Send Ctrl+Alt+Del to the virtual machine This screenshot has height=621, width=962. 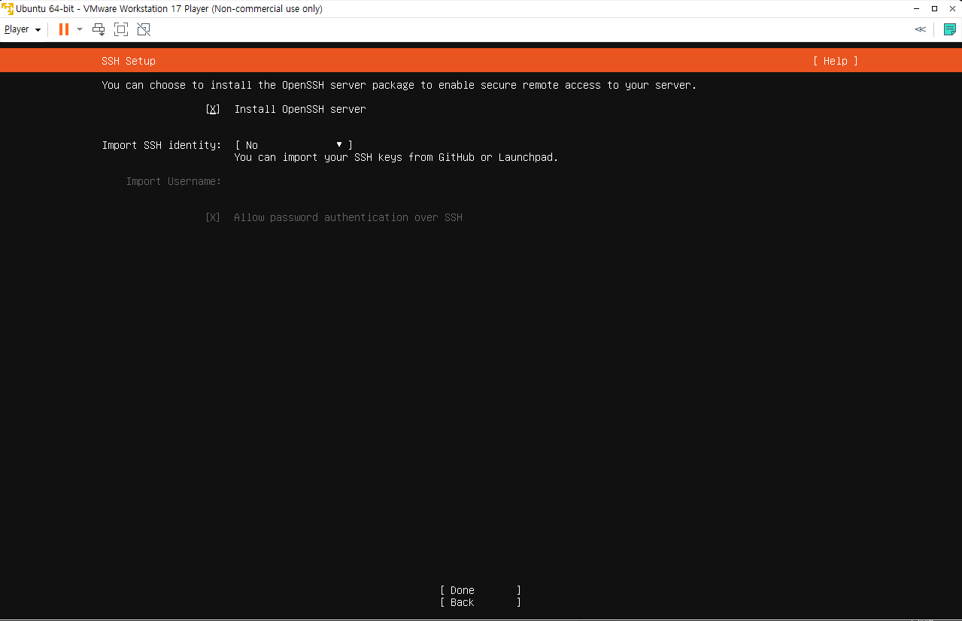pos(99,29)
